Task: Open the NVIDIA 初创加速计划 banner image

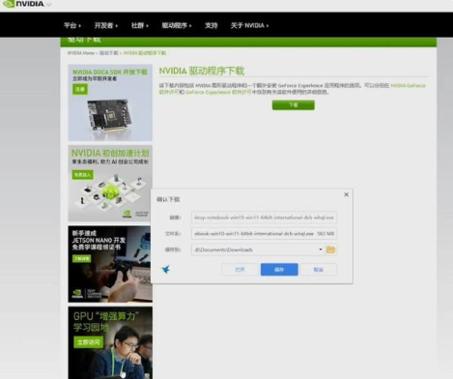Action: 110,183
